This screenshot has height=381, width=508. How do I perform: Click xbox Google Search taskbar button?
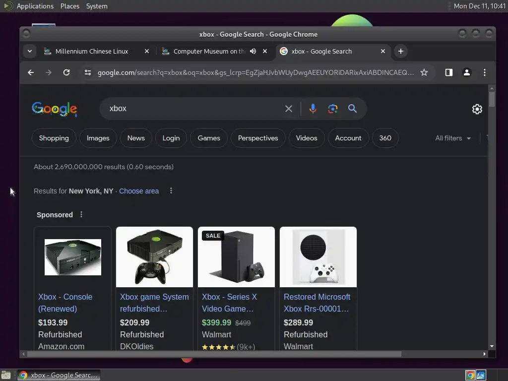[59, 375]
